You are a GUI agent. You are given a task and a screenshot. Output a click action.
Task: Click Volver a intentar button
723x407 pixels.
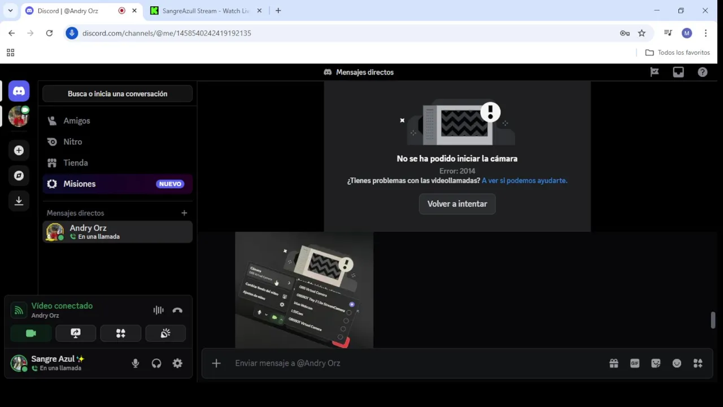(457, 204)
